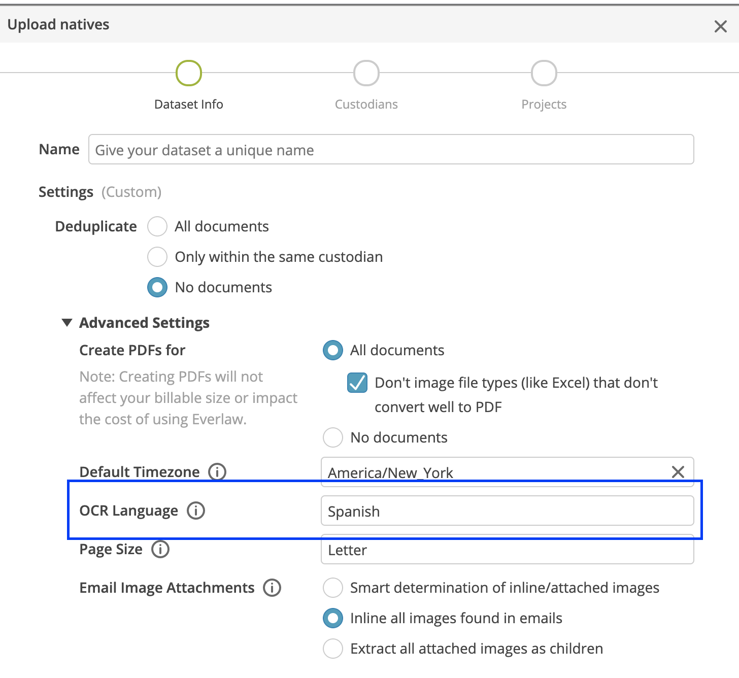Open the Page Size dropdown showing Letter
This screenshot has width=739, height=678.
point(507,549)
